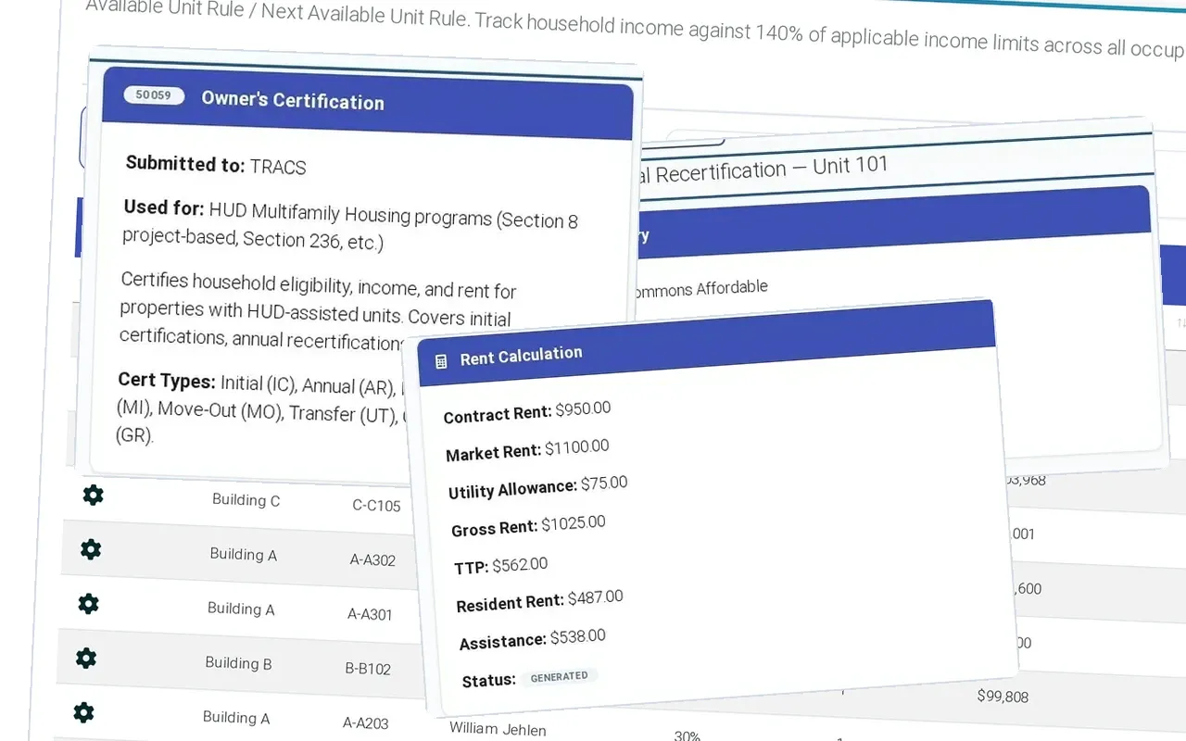This screenshot has height=741, width=1186.
Task: Click the Building B cell
Action: click(238, 663)
